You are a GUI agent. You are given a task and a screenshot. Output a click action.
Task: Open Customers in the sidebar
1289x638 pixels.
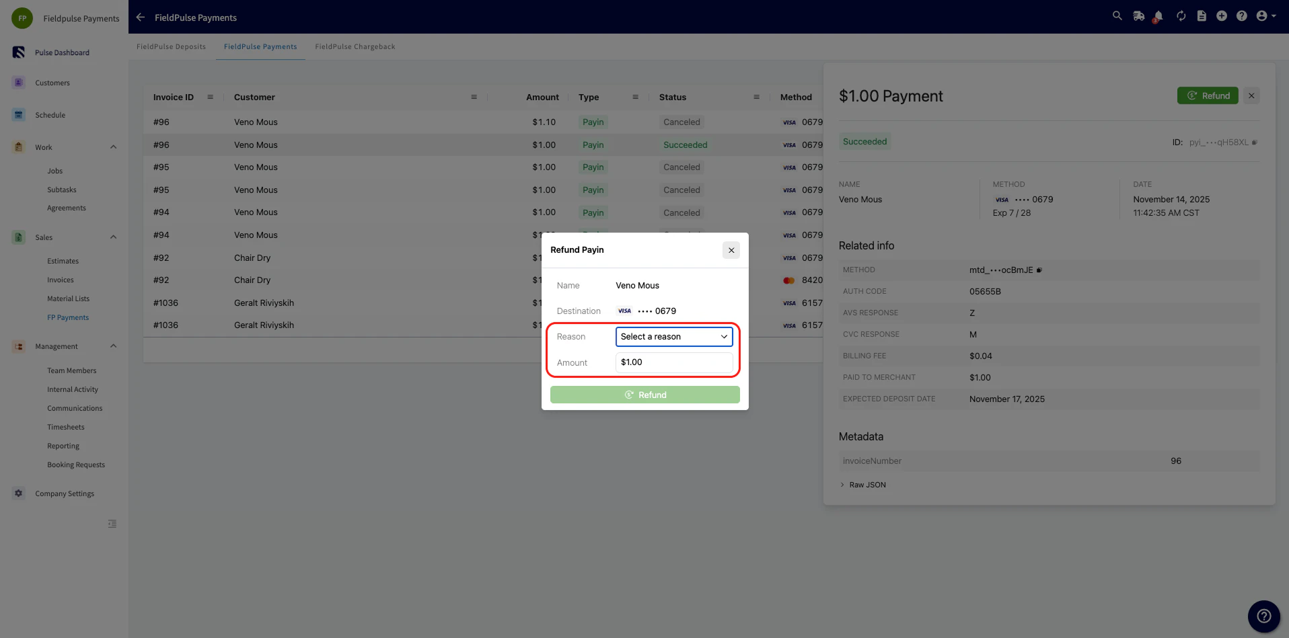(x=52, y=83)
